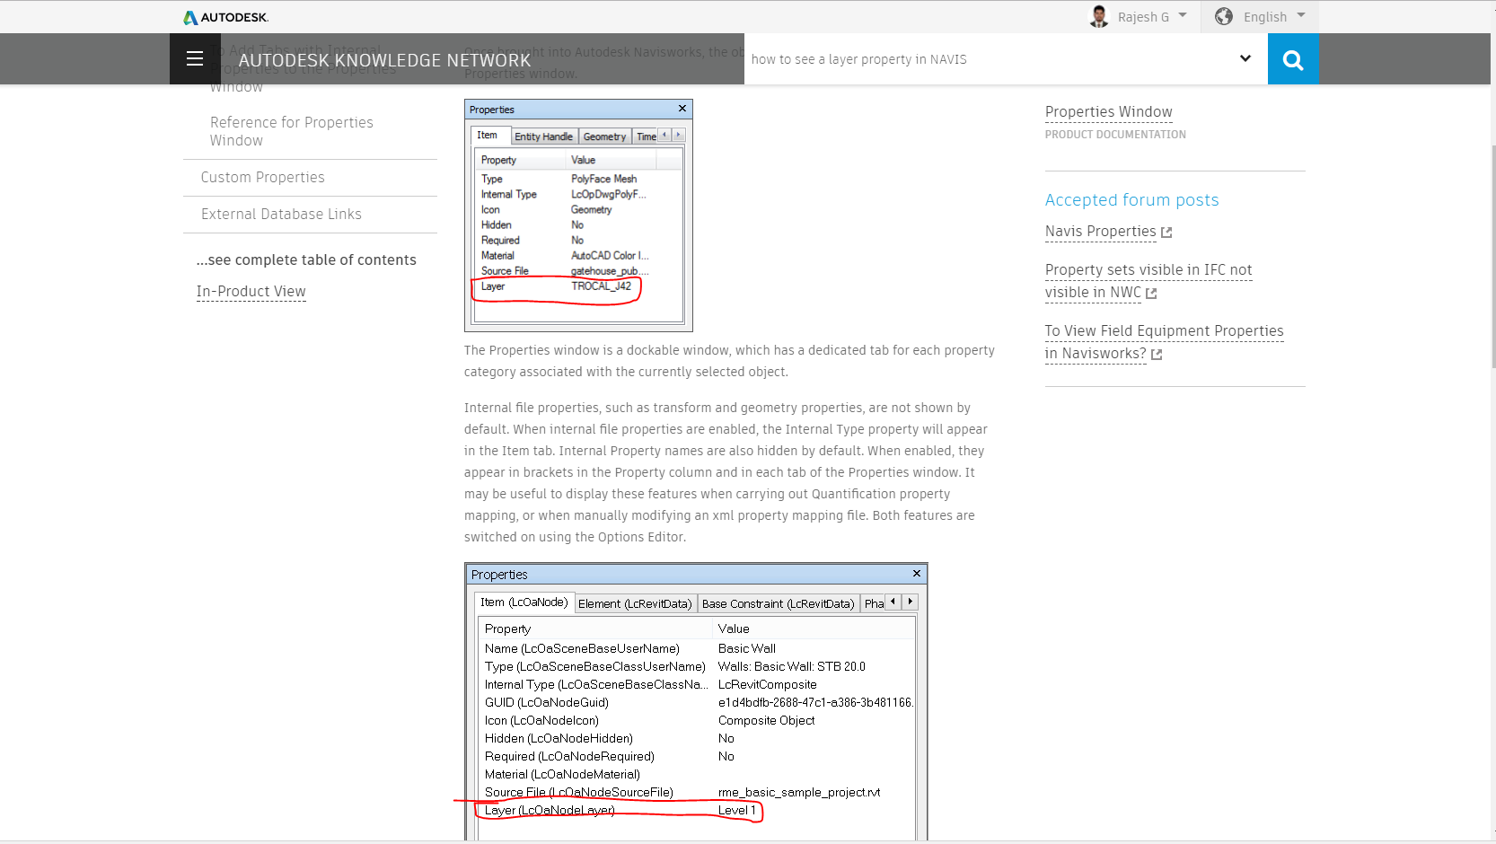Viewport: 1496px width, 844px height.
Task: Click external link icon beside Navis Properties
Action: click(1166, 232)
